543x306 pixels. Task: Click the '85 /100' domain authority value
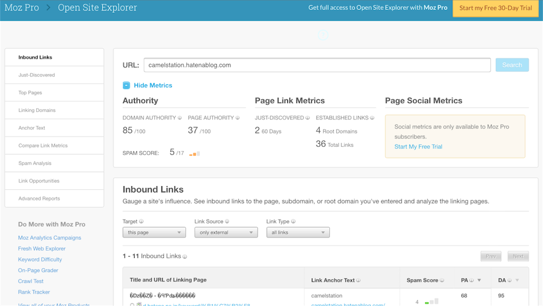click(134, 130)
